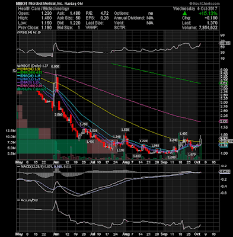
Task: Select the Open price 1.230
Action: pyautogui.click(x=46, y=14)
